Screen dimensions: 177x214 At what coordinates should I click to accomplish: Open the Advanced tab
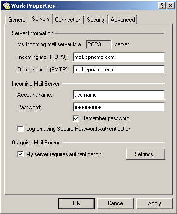[x=123, y=20]
